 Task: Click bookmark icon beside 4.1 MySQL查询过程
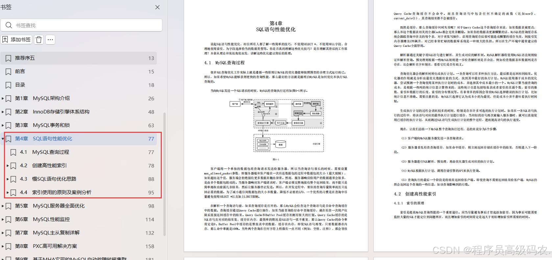coord(13,152)
